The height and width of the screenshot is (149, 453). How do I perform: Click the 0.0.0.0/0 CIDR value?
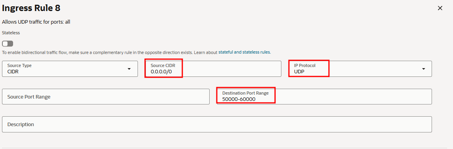pos(161,71)
